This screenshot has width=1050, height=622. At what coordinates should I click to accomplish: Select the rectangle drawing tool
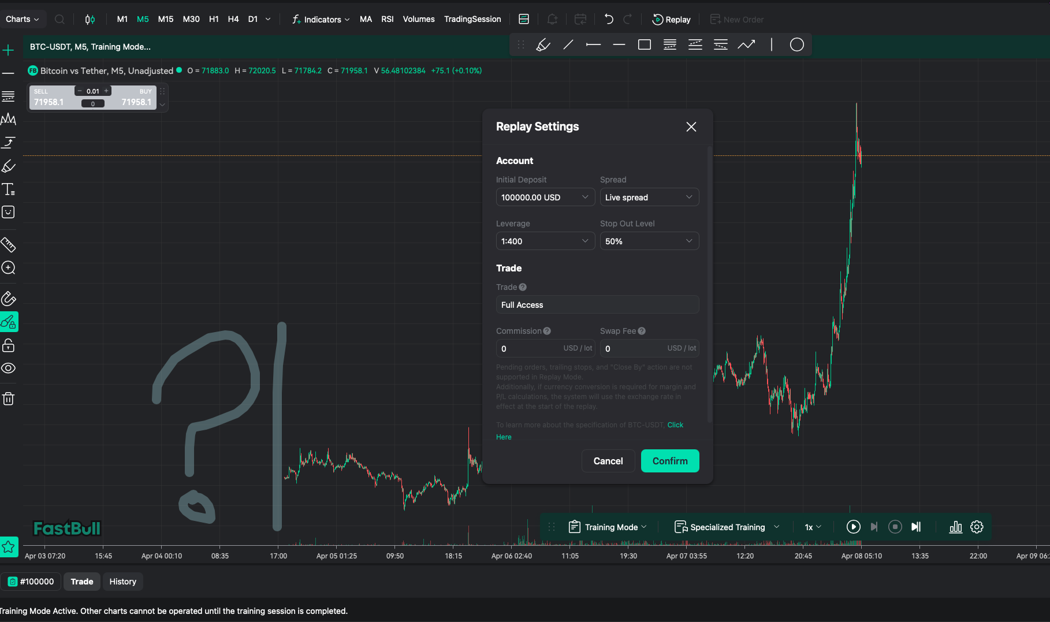coord(644,45)
